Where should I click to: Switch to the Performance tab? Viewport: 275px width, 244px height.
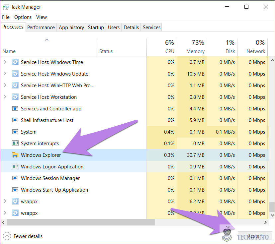(41, 28)
